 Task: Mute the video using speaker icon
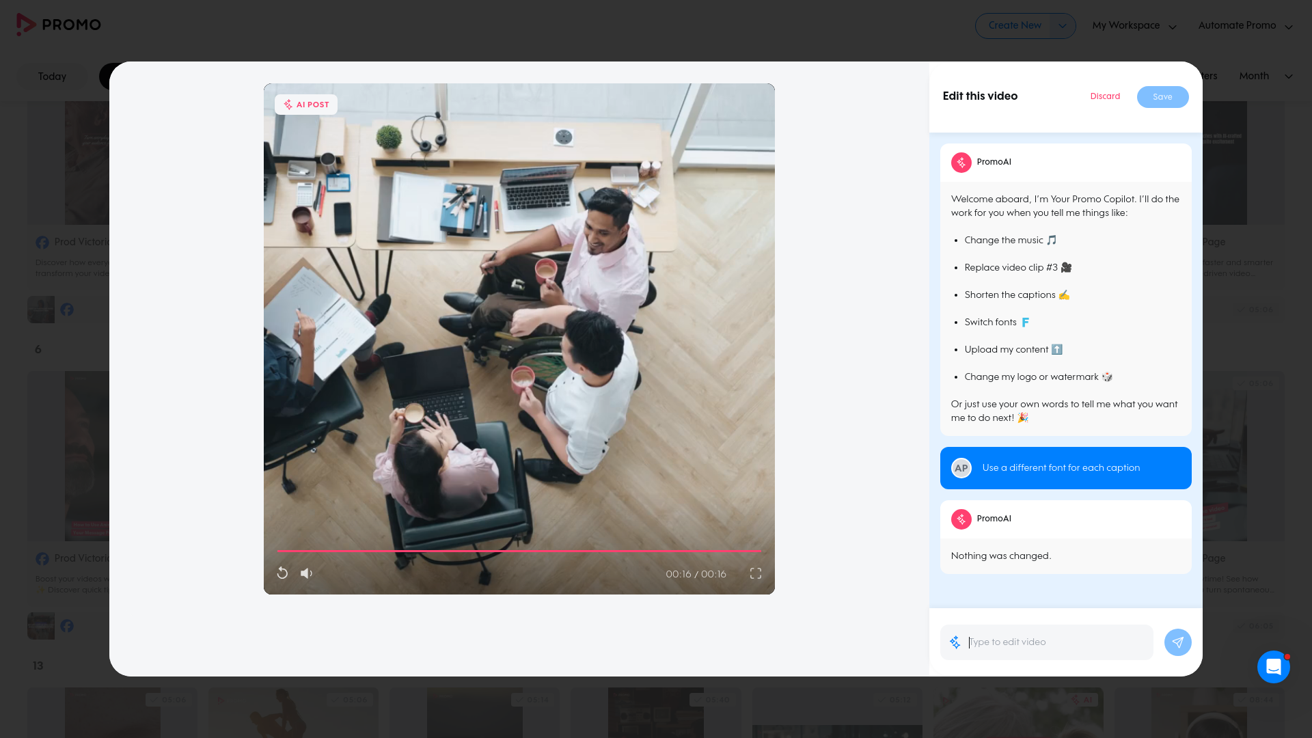(306, 573)
